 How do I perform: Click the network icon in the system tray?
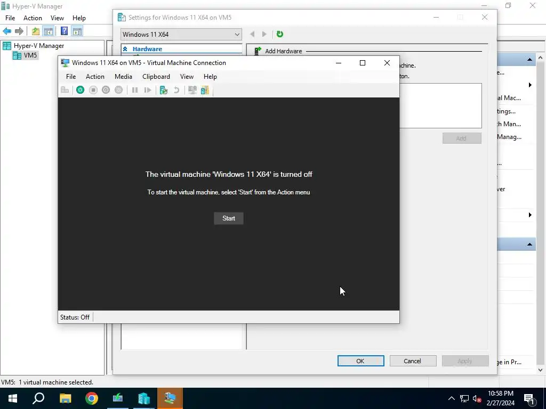coord(464,398)
